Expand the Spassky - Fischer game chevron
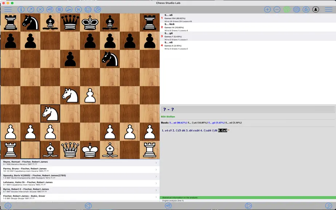This screenshot has width=336, height=210. [156, 176]
